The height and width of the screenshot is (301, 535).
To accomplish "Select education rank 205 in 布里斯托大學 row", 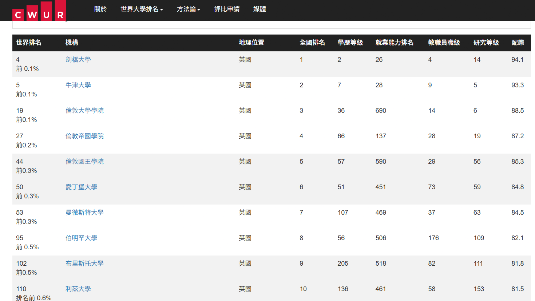I will 343,264.
